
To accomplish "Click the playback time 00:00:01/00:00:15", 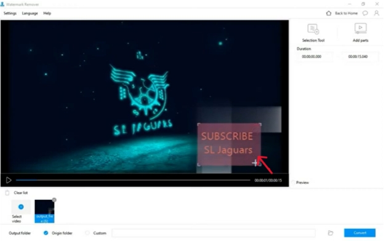I will (x=268, y=180).
